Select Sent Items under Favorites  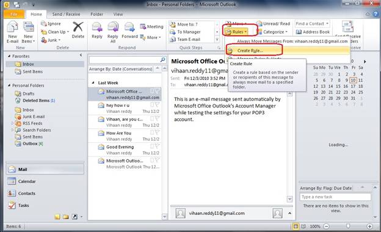point(32,71)
